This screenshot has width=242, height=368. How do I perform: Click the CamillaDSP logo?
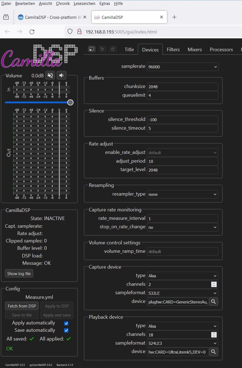click(x=39, y=56)
